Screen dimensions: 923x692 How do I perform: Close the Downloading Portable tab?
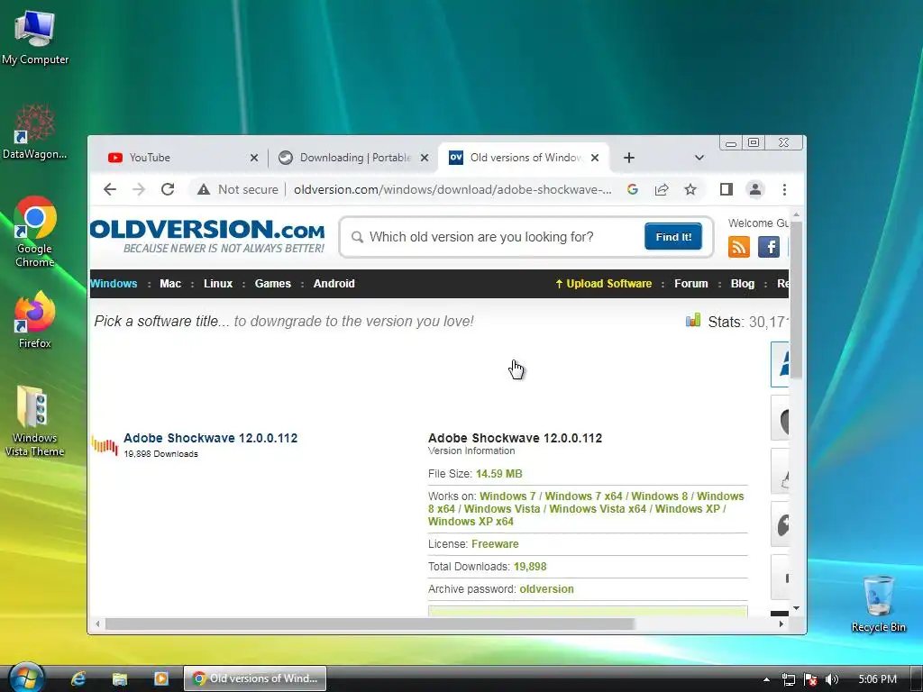[x=425, y=158]
